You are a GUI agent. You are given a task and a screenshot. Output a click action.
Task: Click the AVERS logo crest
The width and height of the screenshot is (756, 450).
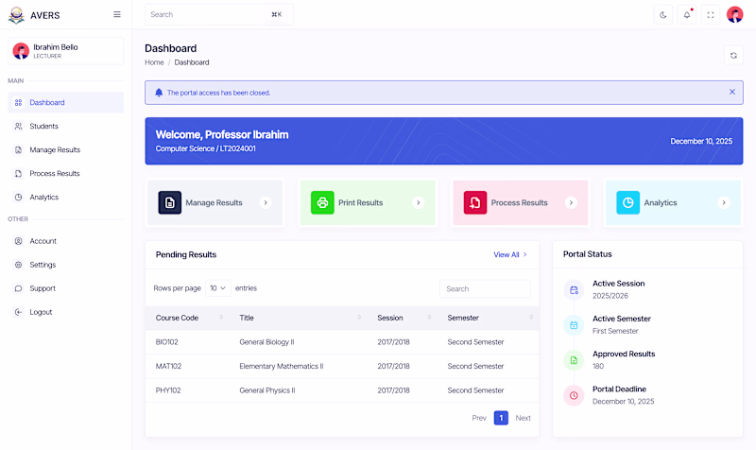coord(16,15)
